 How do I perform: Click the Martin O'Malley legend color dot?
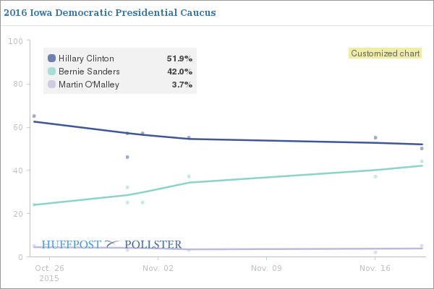51,85
